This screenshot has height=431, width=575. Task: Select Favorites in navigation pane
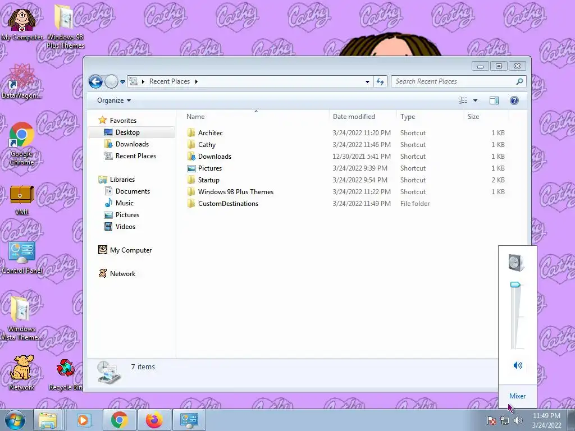117,120
